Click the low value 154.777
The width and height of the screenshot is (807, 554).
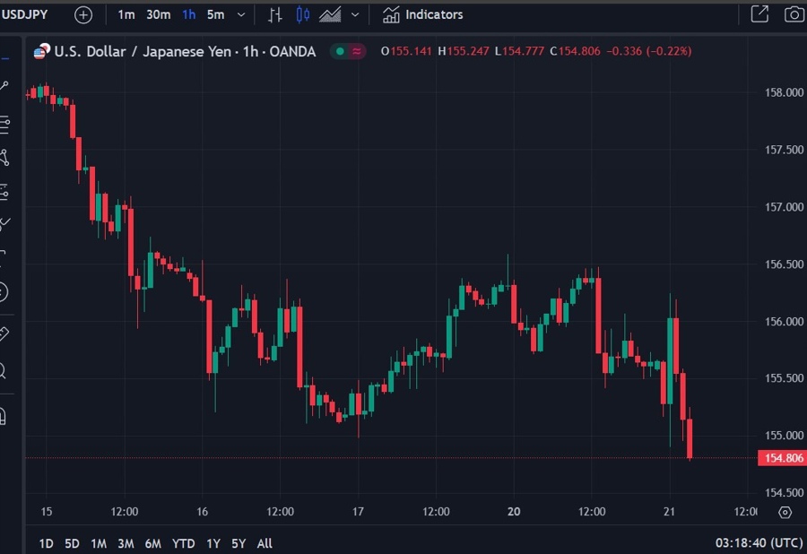523,51
